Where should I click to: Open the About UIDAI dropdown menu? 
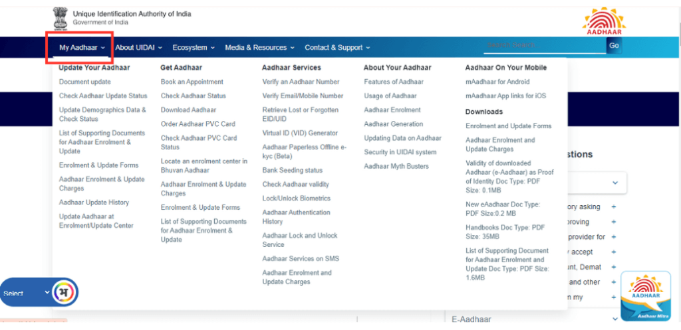pyautogui.click(x=138, y=48)
